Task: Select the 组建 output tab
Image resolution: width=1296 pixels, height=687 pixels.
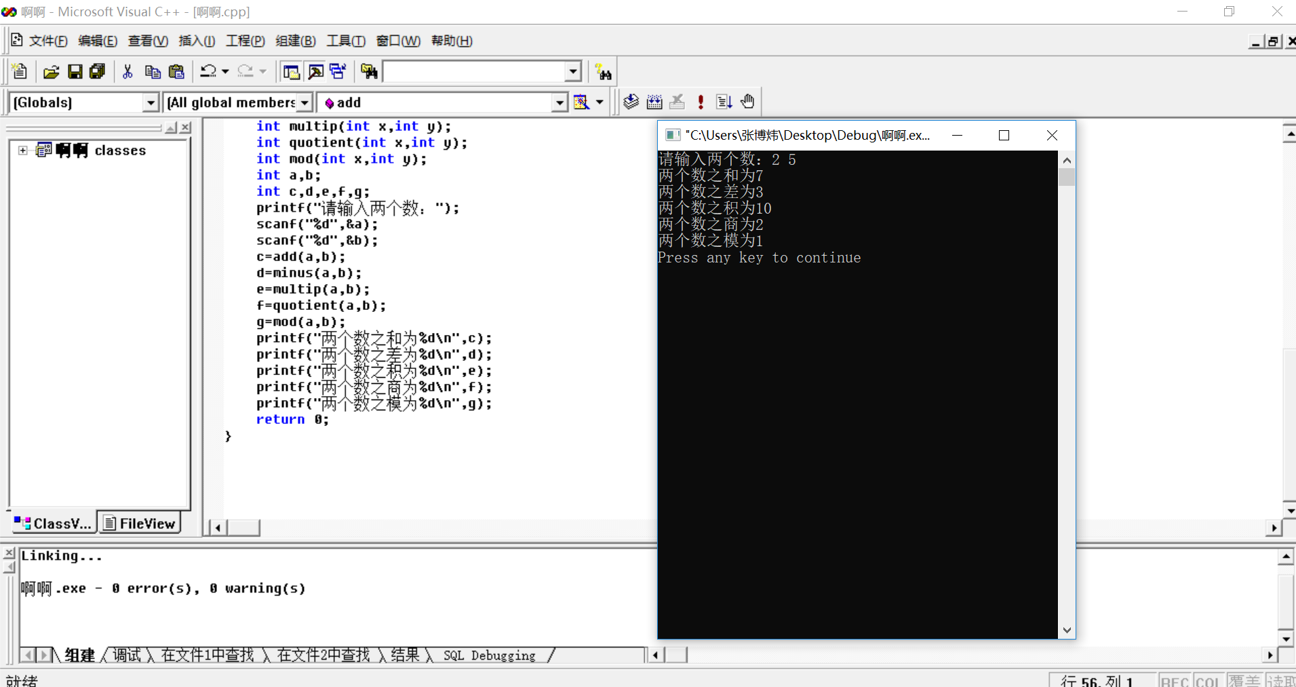Action: [80, 655]
